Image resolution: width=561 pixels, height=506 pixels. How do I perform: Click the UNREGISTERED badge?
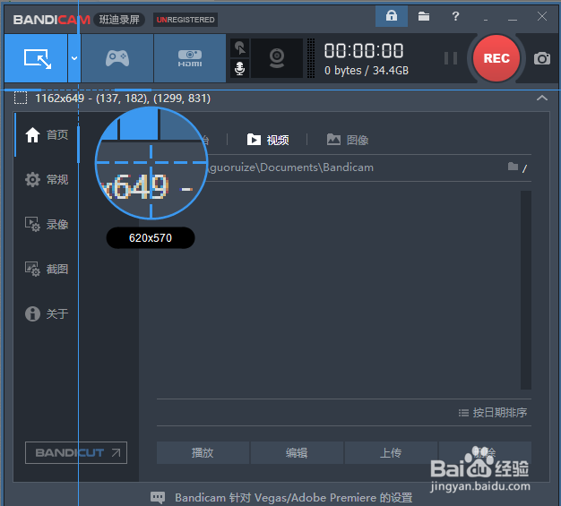tap(186, 20)
